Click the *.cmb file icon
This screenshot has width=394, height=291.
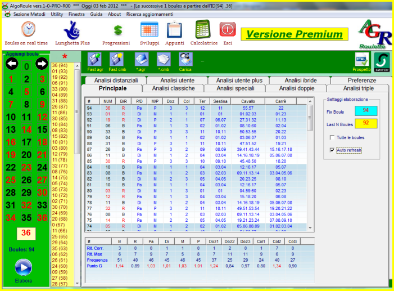coord(164,60)
